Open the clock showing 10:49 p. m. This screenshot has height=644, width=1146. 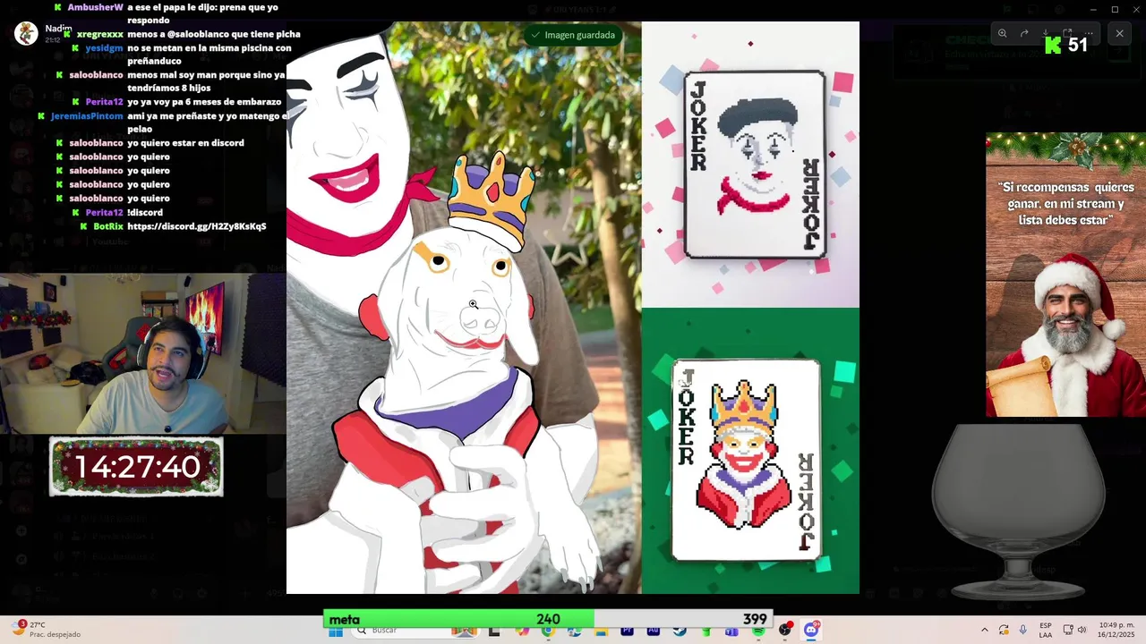tap(1116, 631)
